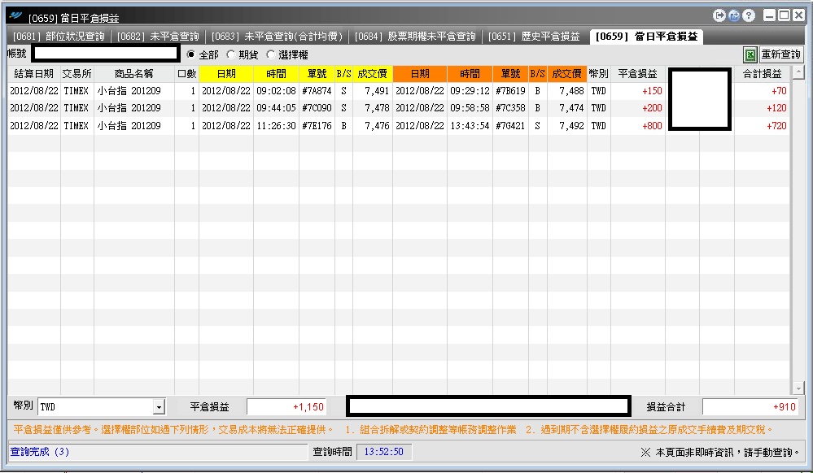
Task: Click the 09:02:08 time cell
Action: tap(276, 91)
